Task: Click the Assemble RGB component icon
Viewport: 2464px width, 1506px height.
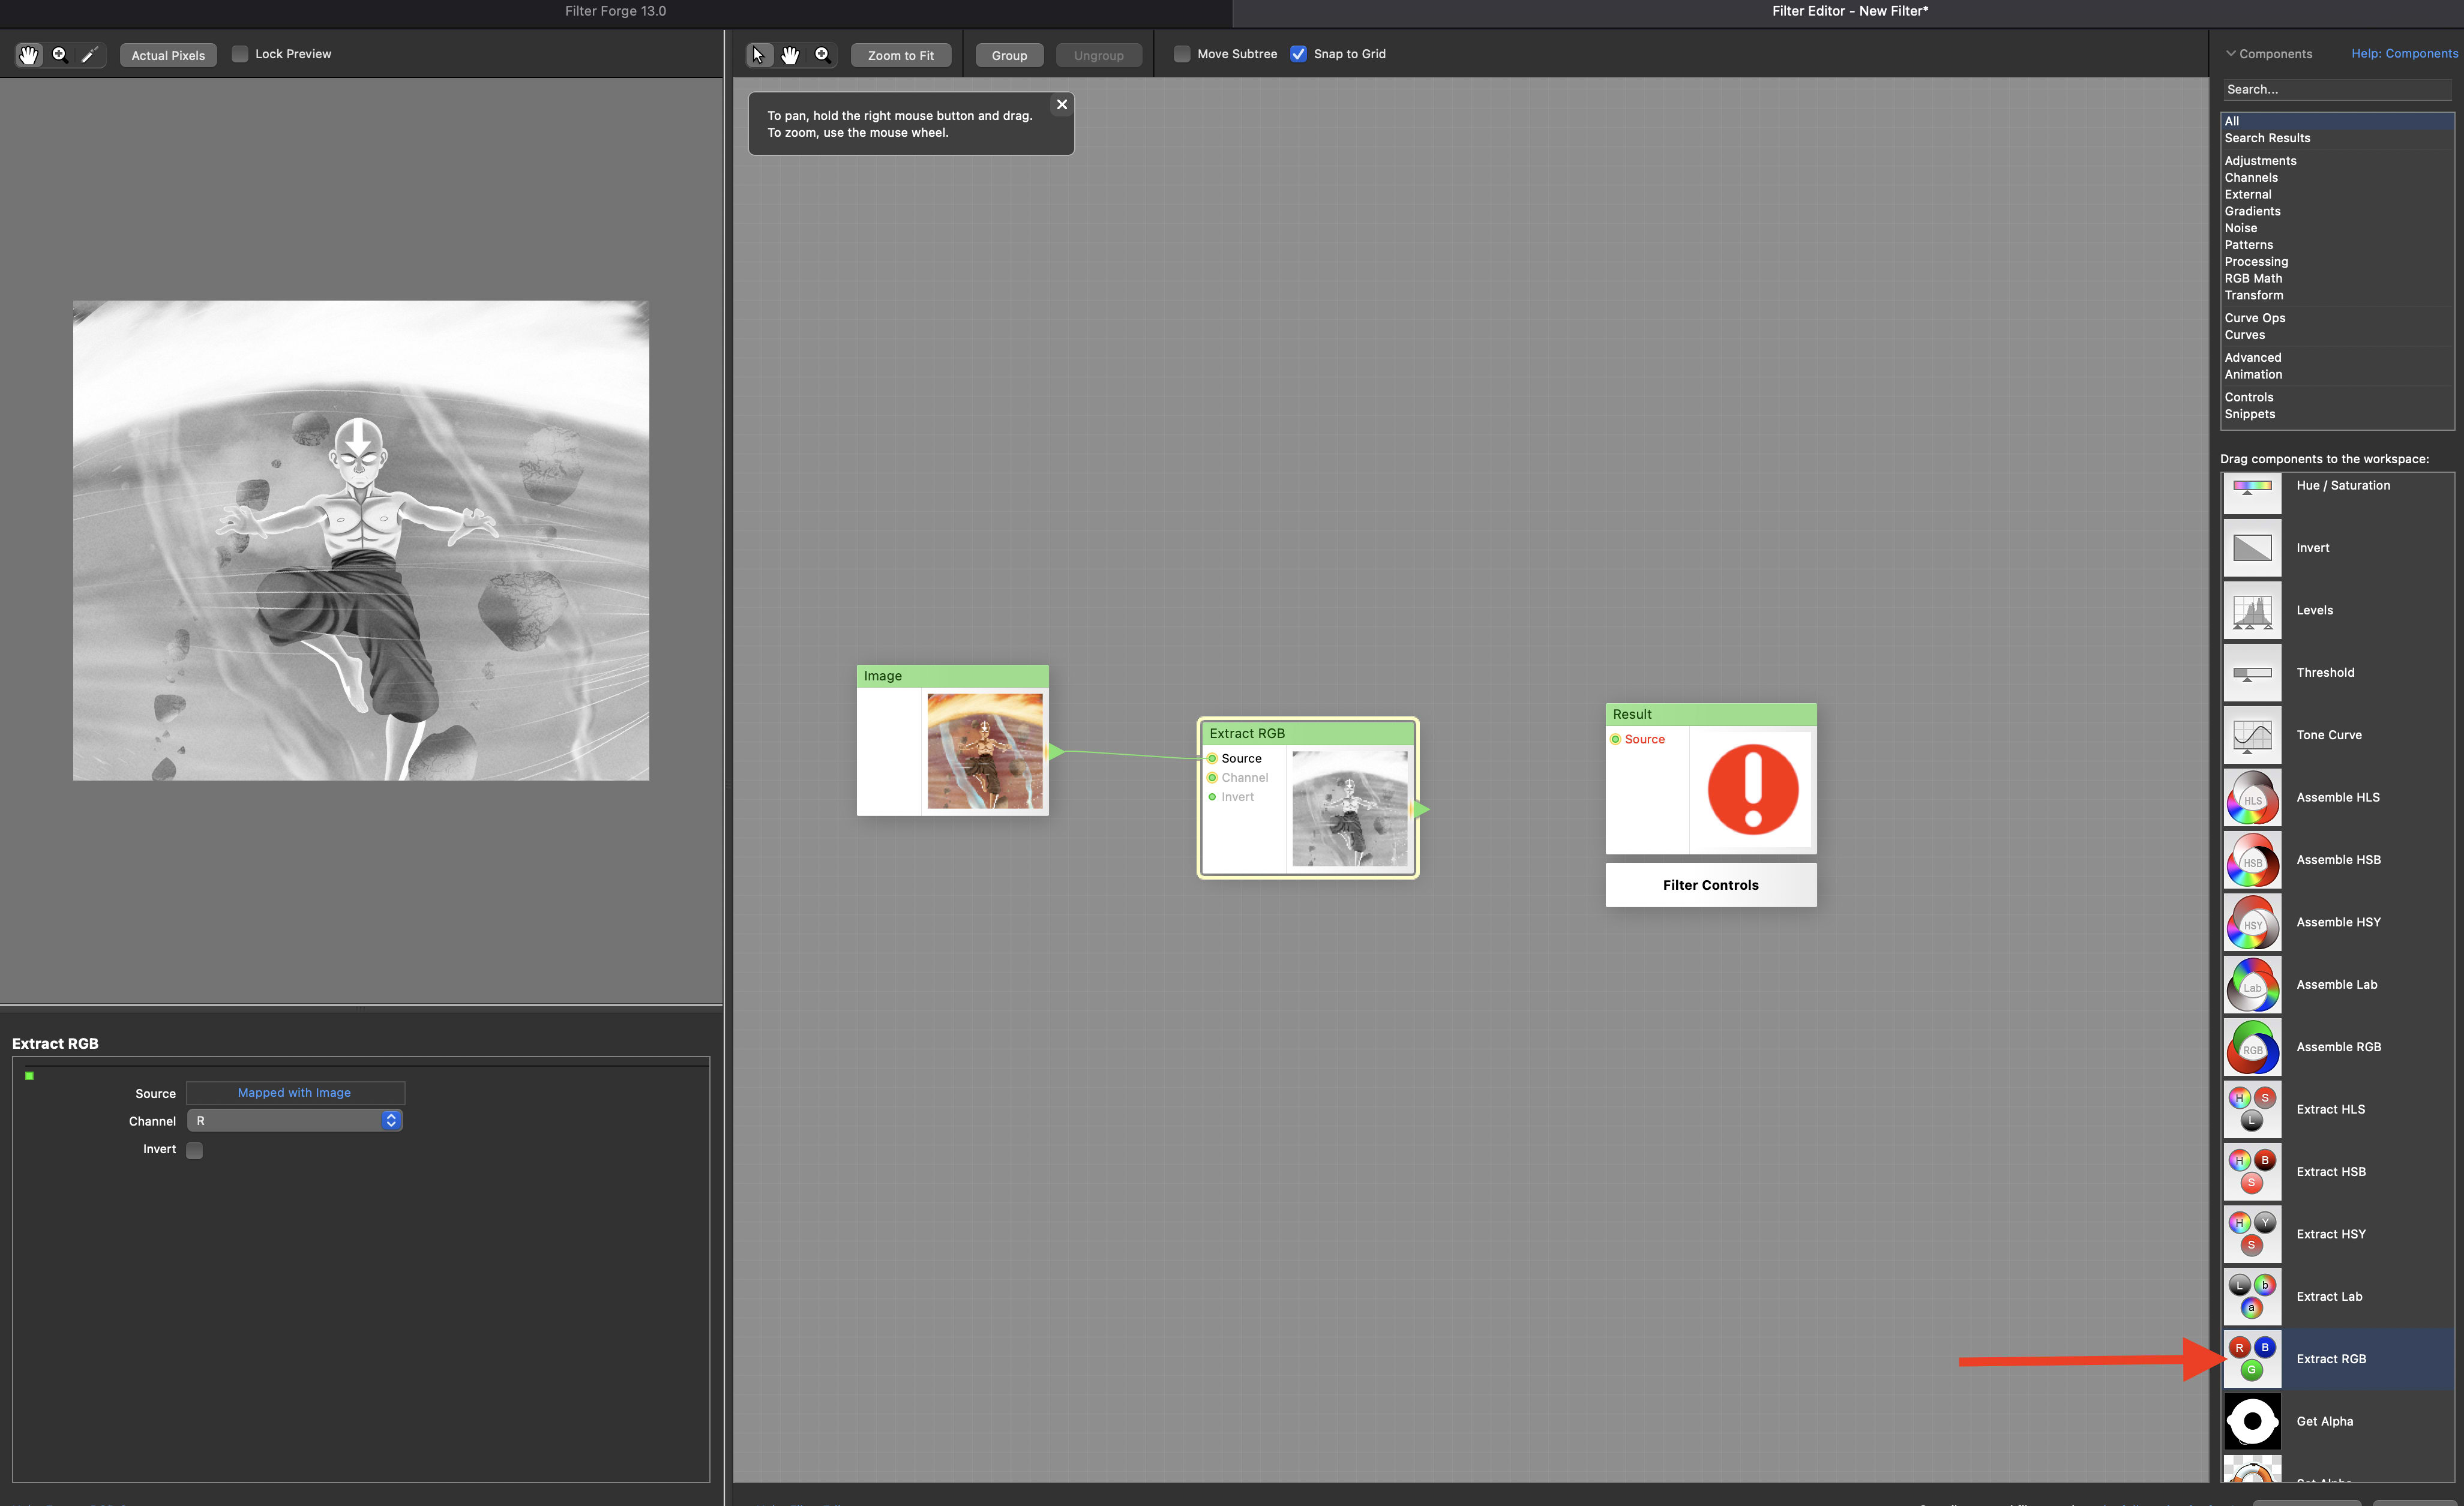Action: coord(2252,1047)
